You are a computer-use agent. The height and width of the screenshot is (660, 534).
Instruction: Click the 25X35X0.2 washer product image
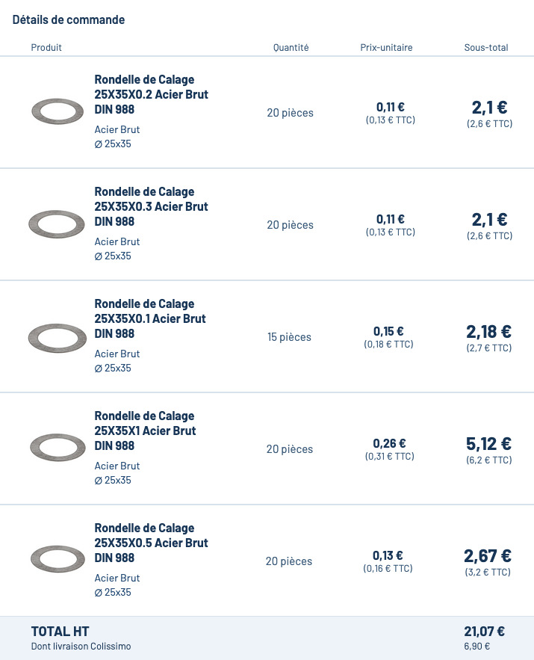58,112
